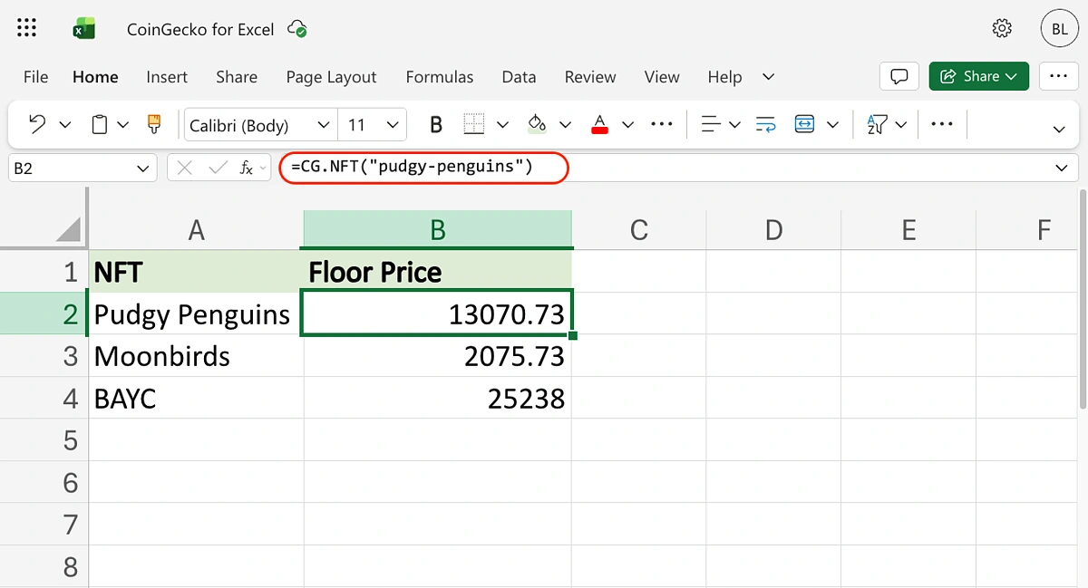Screen dimensions: 1088x588
Task: Expand the Fill Color picker arrow
Action: (566, 124)
